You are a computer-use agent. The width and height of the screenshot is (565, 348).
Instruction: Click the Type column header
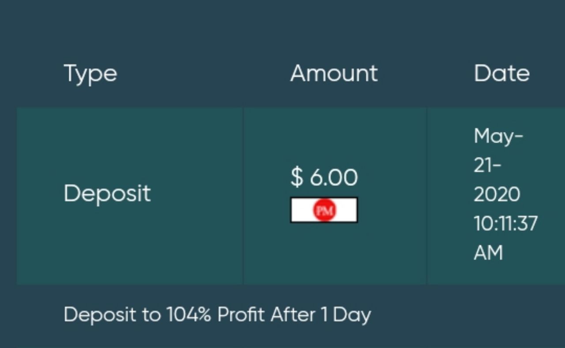90,74
